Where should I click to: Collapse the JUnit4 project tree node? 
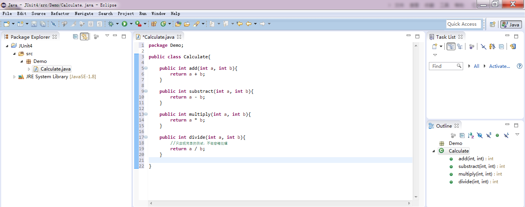pos(7,46)
